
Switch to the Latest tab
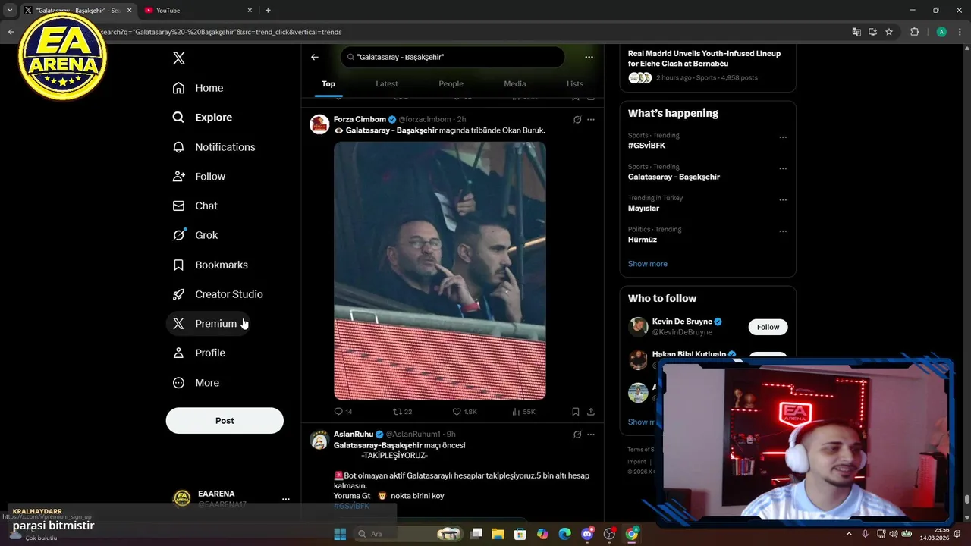pyautogui.click(x=387, y=84)
